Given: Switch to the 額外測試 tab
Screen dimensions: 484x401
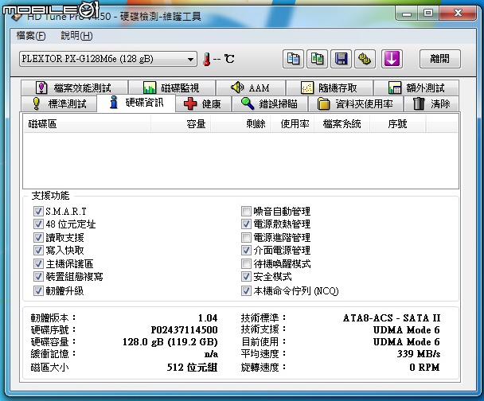Looking at the screenshot, I should (416, 88).
